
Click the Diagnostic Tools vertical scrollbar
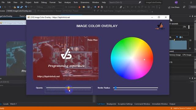pyautogui.click(x=195, y=35)
